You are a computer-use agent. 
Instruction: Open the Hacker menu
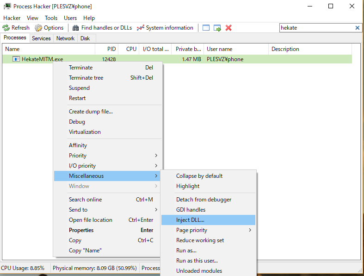coord(12,18)
